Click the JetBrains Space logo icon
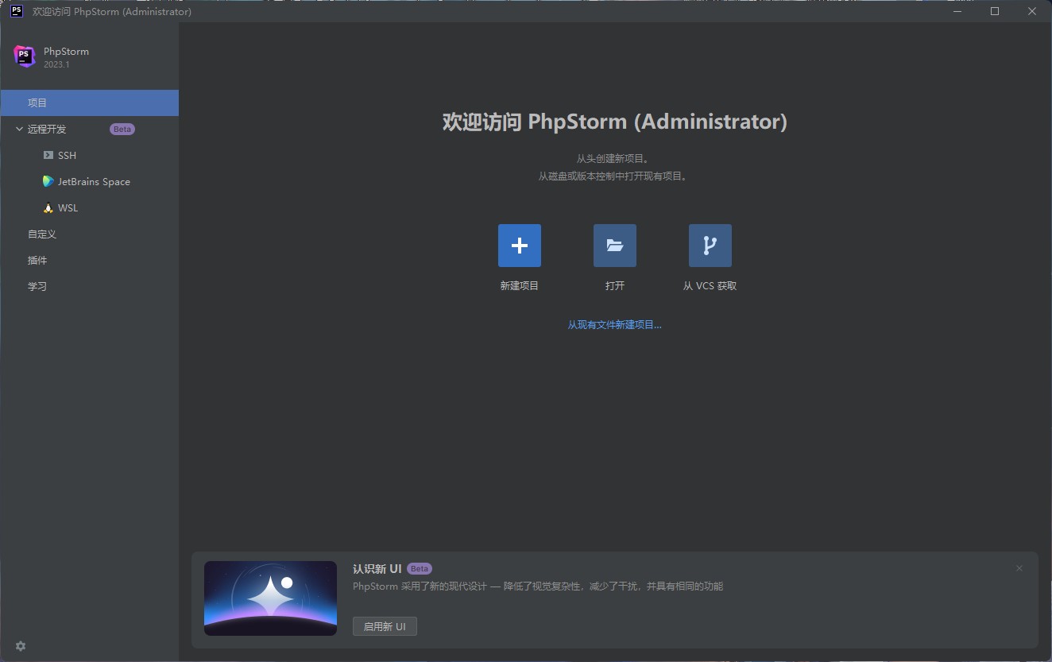Image resolution: width=1052 pixels, height=662 pixels. [48, 181]
